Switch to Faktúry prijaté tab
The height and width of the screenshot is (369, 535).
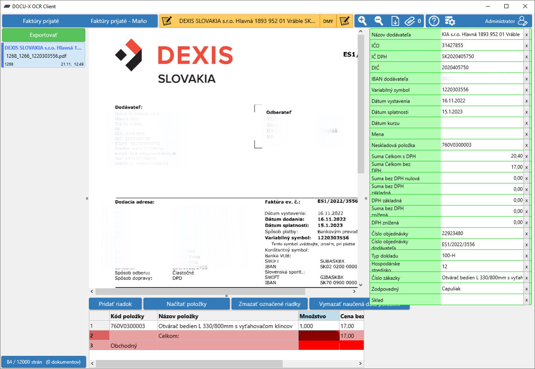(41, 21)
